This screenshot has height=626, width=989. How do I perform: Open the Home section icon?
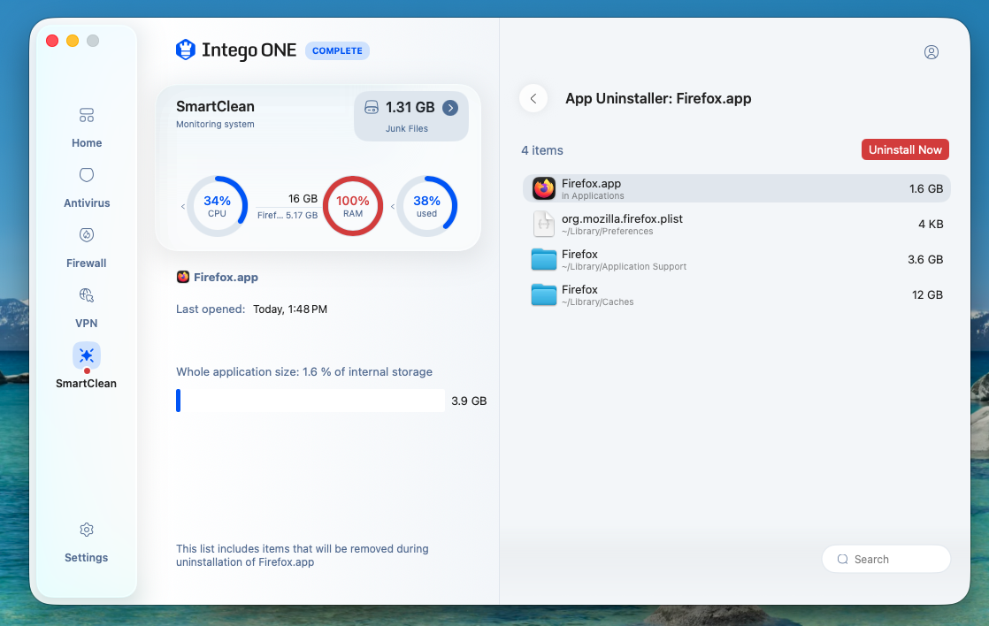pos(87,115)
